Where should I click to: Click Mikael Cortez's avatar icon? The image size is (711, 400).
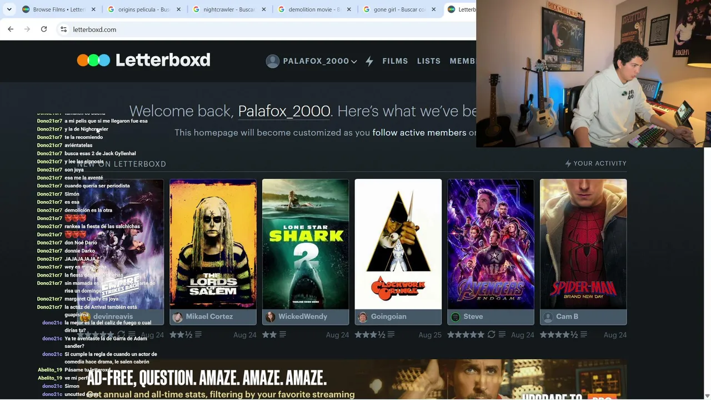click(x=178, y=317)
